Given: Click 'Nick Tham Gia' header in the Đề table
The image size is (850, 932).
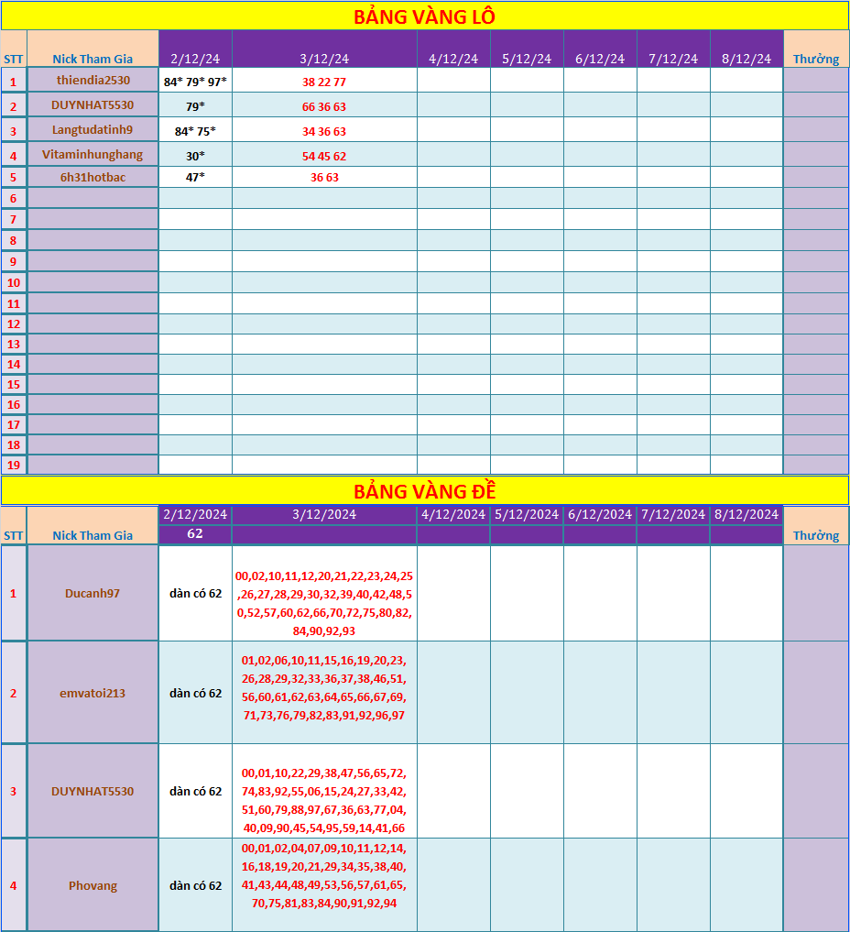Looking at the screenshot, I should (93, 525).
